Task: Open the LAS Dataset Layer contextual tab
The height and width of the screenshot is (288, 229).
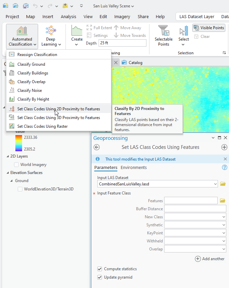Action: click(x=197, y=17)
